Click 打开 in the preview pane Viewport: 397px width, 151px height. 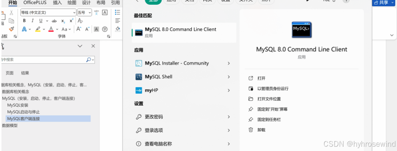click(x=261, y=79)
